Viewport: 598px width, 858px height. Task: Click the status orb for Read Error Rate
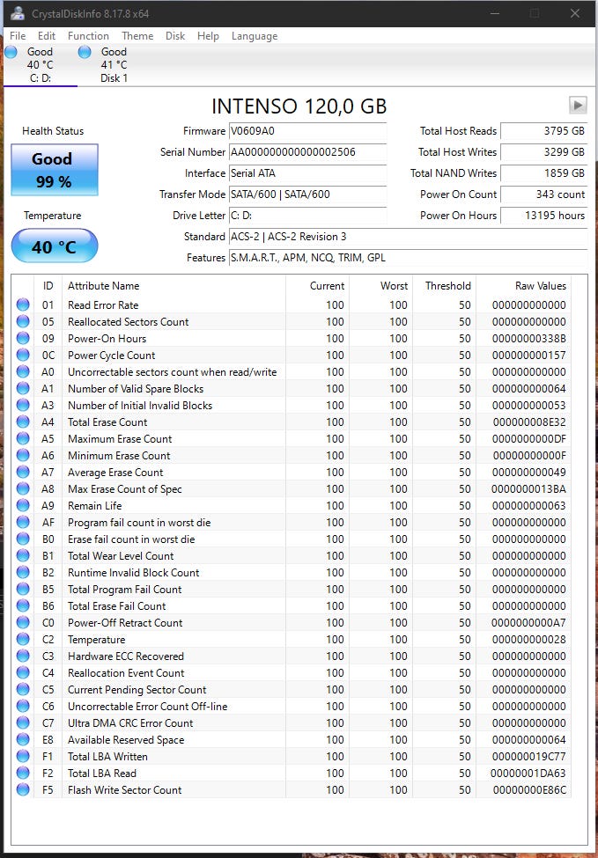[23, 304]
